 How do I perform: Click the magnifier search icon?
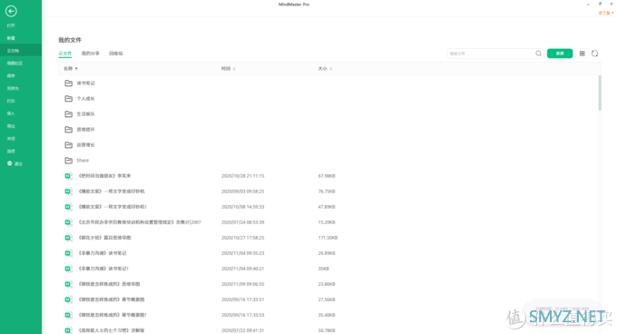538,54
